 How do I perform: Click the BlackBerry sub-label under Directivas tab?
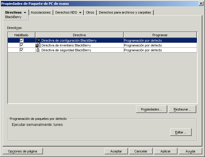pos(13,17)
